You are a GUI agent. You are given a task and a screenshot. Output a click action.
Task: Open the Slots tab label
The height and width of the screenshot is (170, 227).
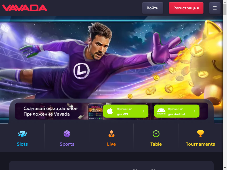click(22, 144)
